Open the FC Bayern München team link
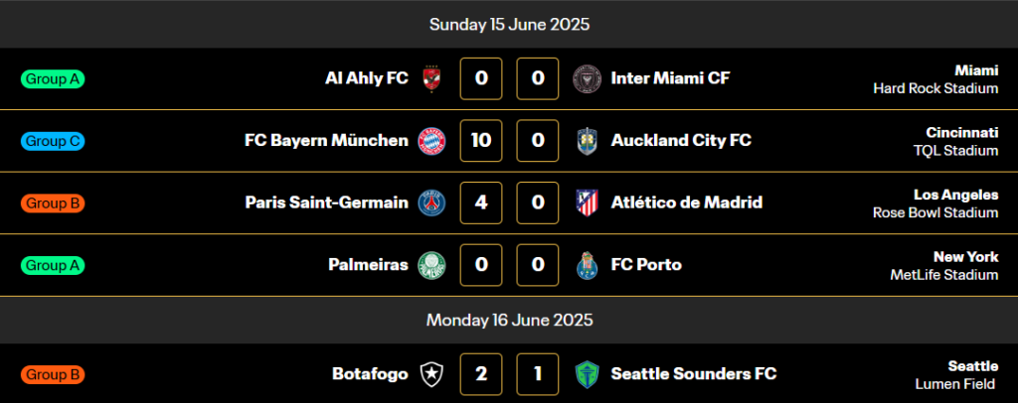1018x403 pixels. tap(326, 141)
